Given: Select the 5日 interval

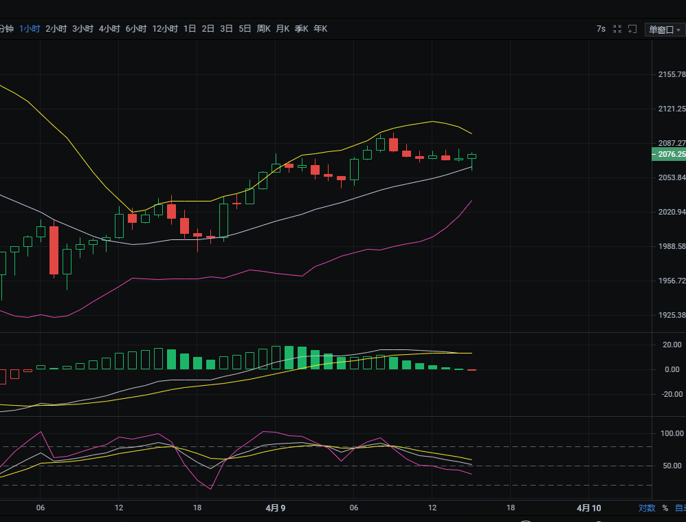Looking at the screenshot, I should pos(245,29).
